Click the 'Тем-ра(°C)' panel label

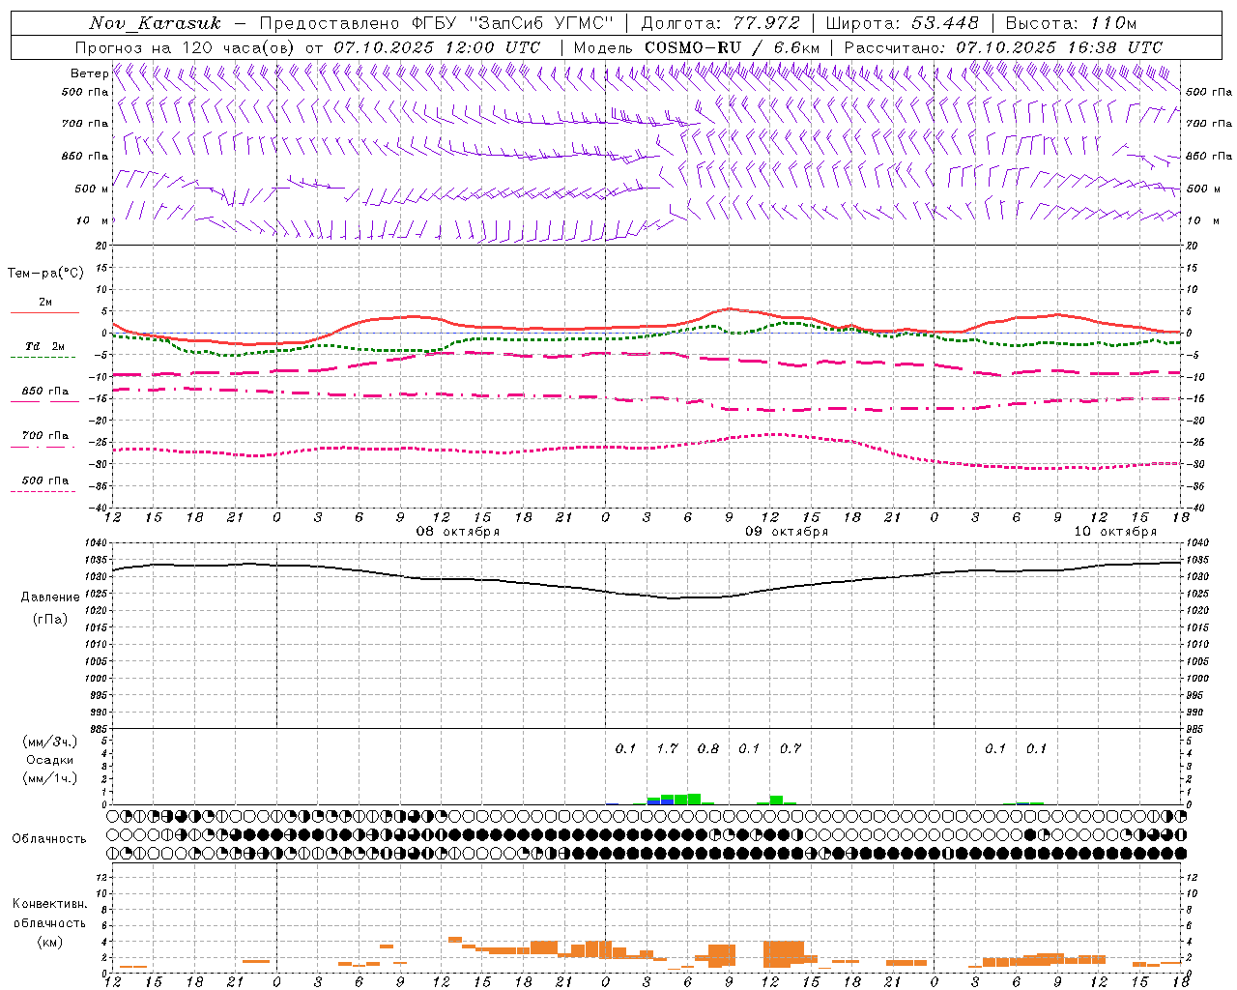(x=45, y=274)
